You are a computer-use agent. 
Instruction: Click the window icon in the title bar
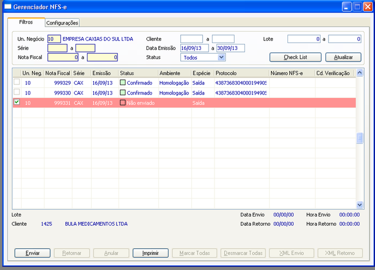click(8, 6)
